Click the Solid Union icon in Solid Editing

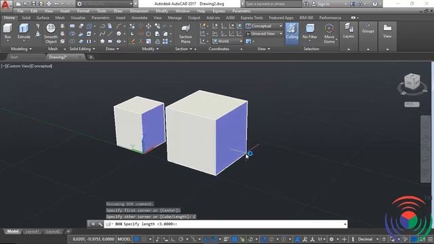[73, 26]
